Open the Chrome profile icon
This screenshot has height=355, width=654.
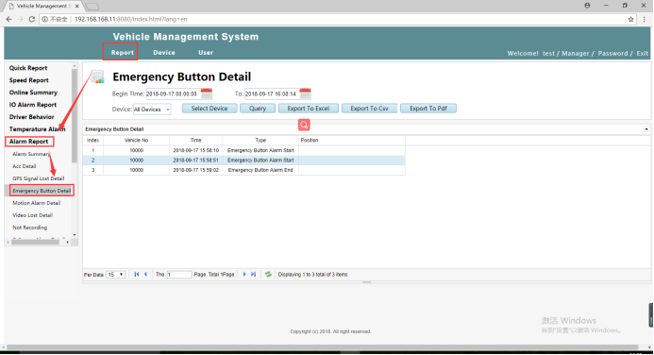click(587, 6)
